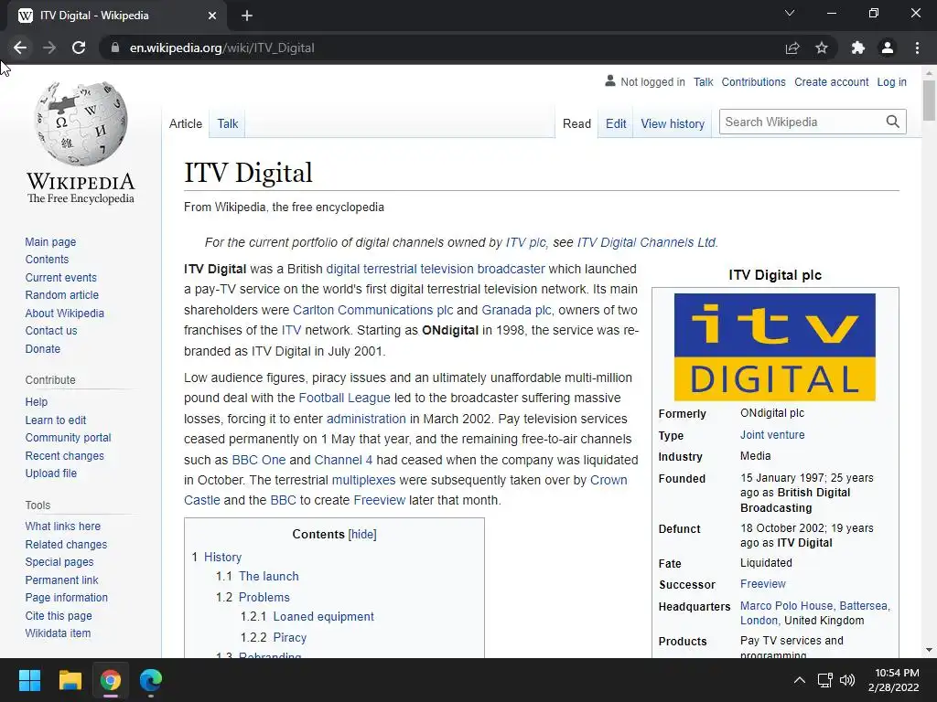
Task: Show hidden system tray icons chevron
Action: tap(799, 680)
